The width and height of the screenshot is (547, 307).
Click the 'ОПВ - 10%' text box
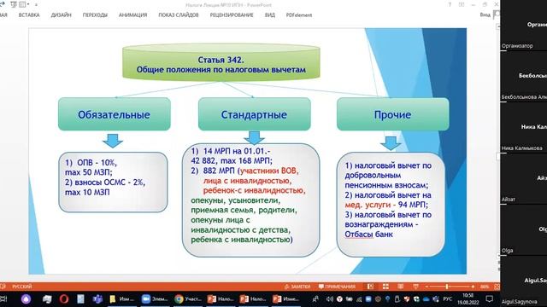pyautogui.click(x=113, y=182)
